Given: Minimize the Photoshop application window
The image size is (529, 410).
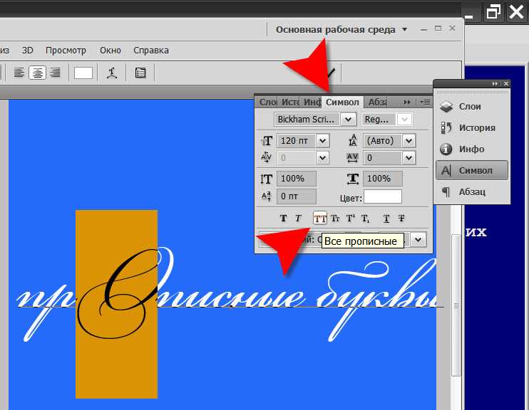Looking at the screenshot, I should click(423, 30).
